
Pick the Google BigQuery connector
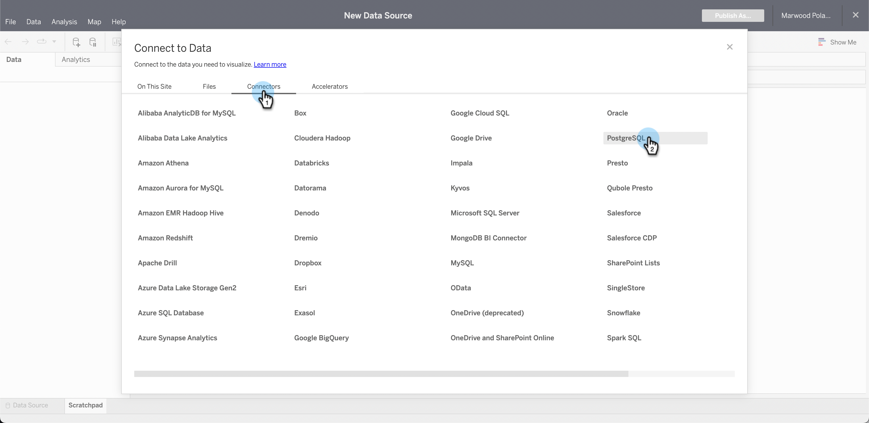[321, 338]
